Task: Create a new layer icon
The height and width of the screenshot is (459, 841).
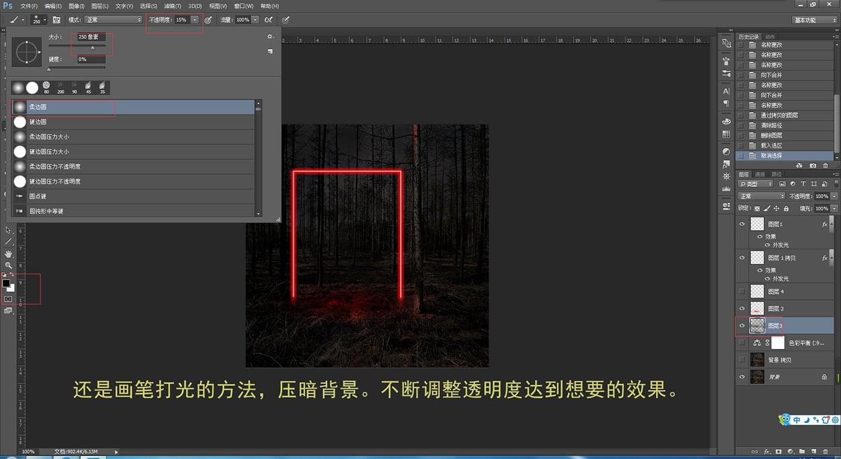Action: click(x=813, y=451)
